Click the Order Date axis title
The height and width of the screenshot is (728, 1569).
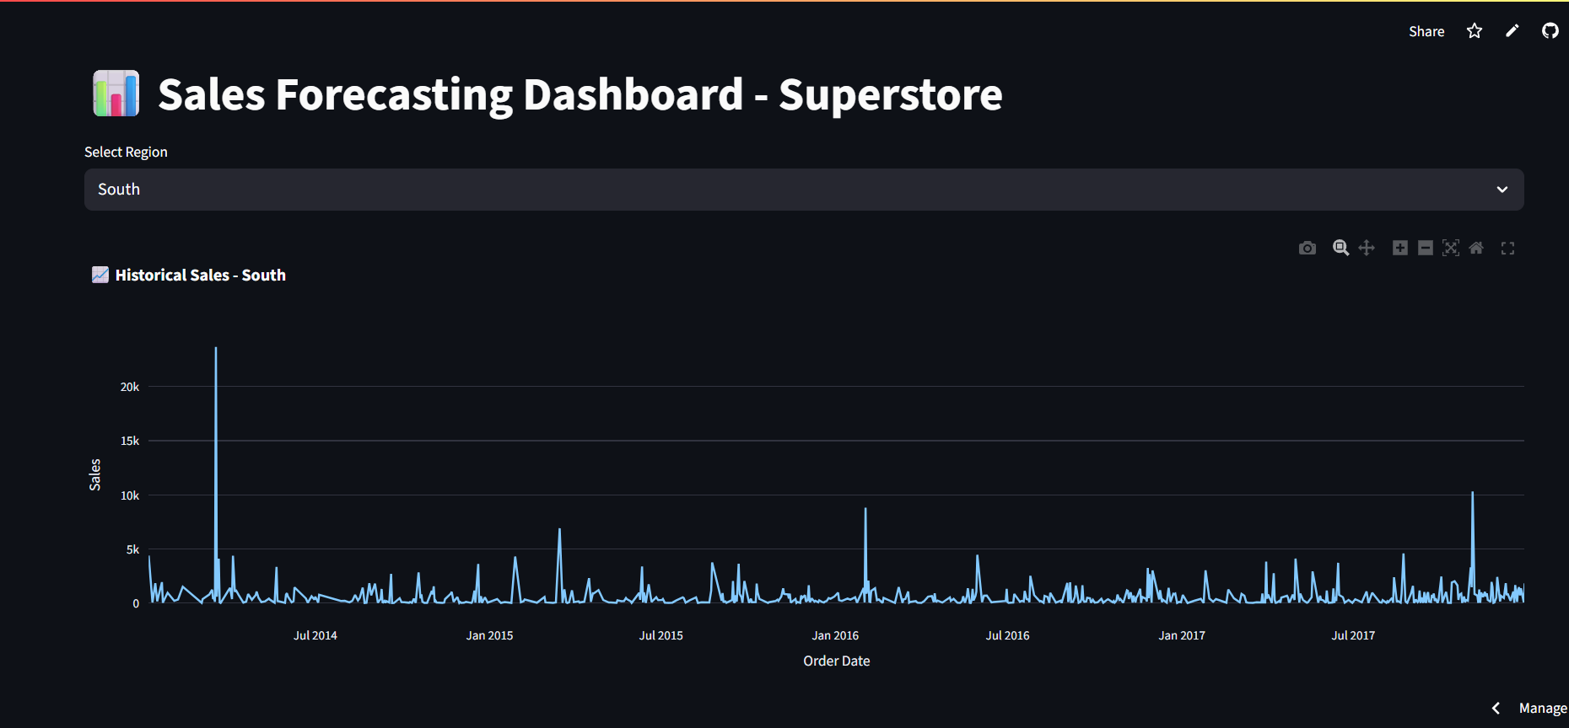[x=836, y=661]
